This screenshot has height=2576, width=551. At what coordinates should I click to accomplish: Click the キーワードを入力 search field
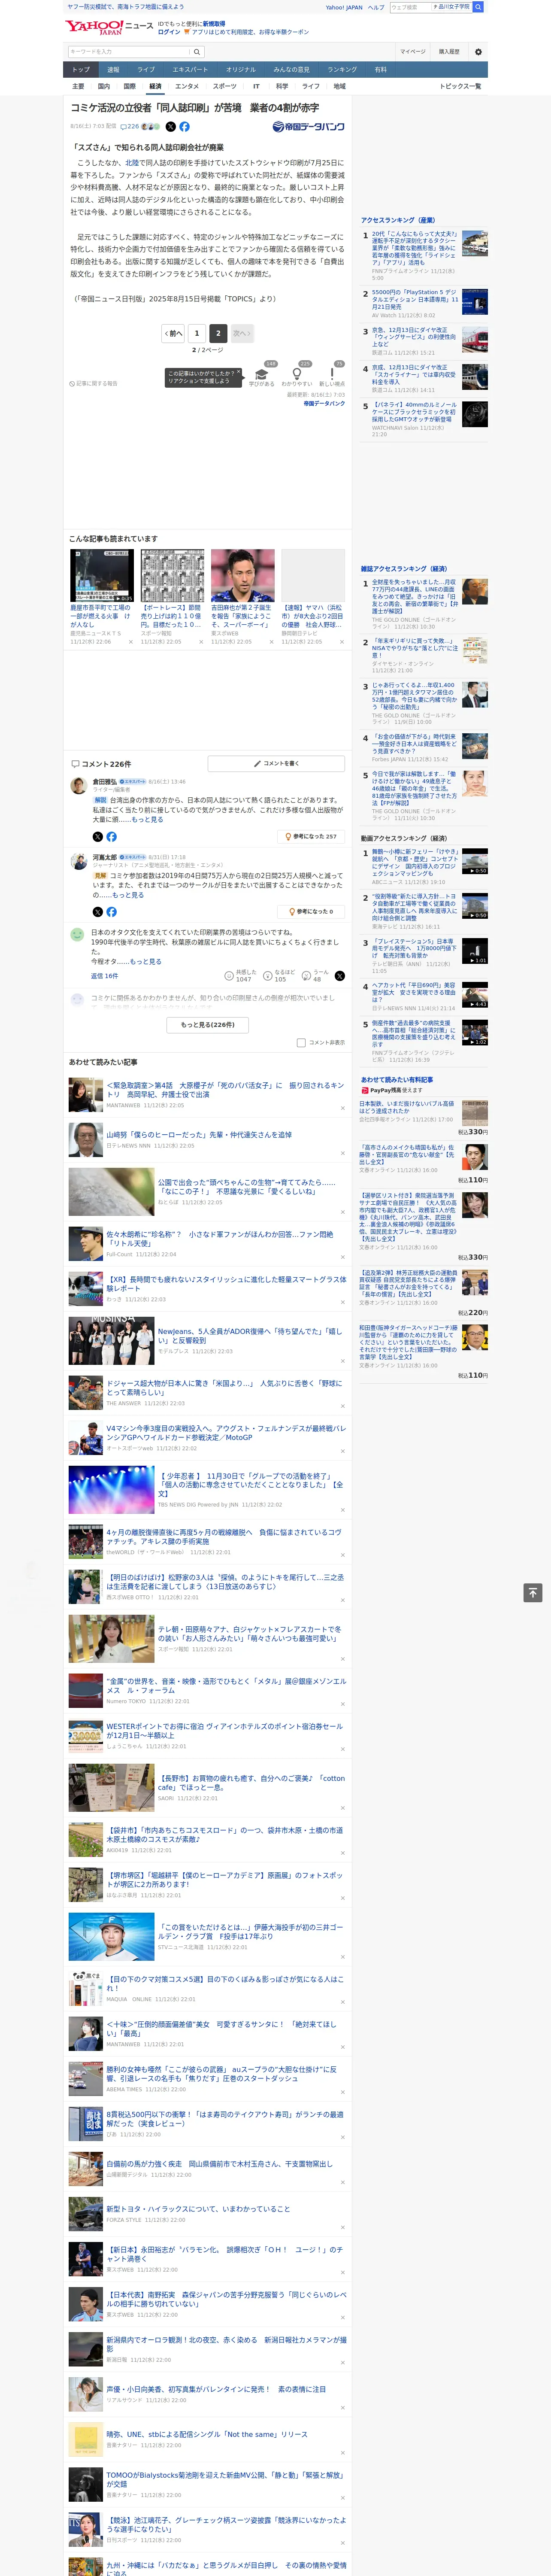(129, 52)
